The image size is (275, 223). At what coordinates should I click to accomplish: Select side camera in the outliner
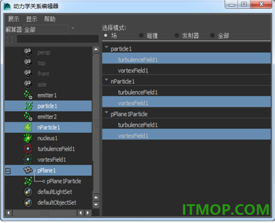coord(48,85)
